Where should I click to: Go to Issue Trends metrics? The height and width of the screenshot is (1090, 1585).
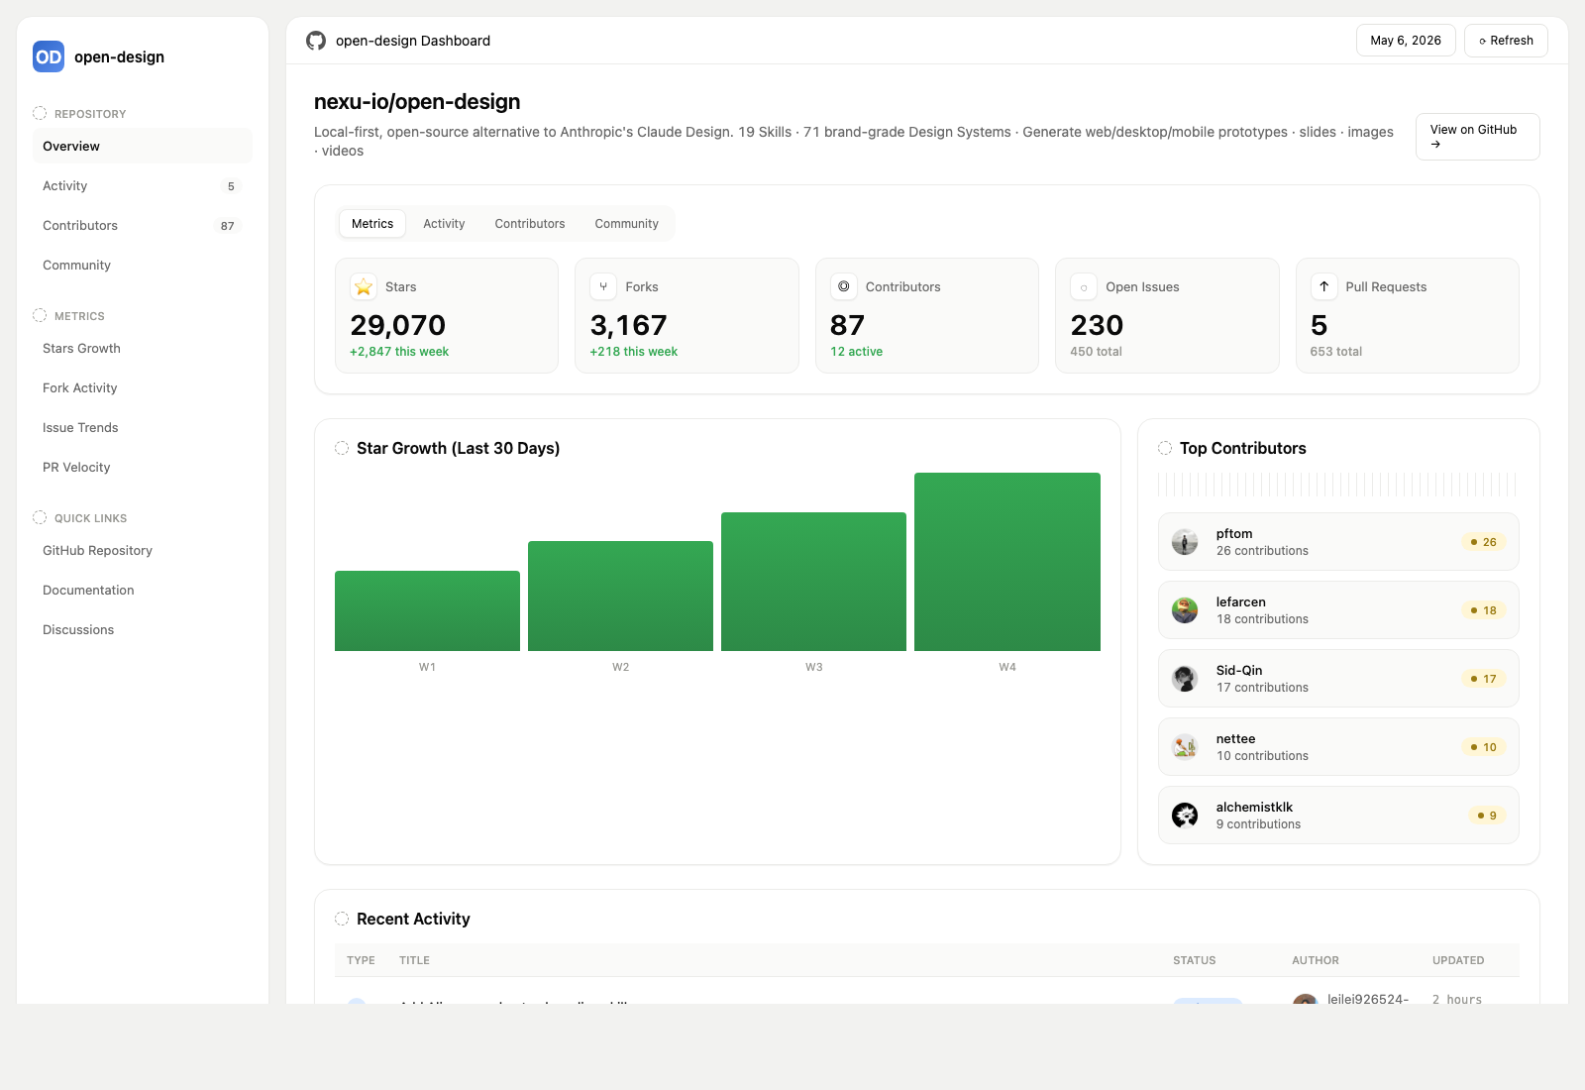point(143,427)
